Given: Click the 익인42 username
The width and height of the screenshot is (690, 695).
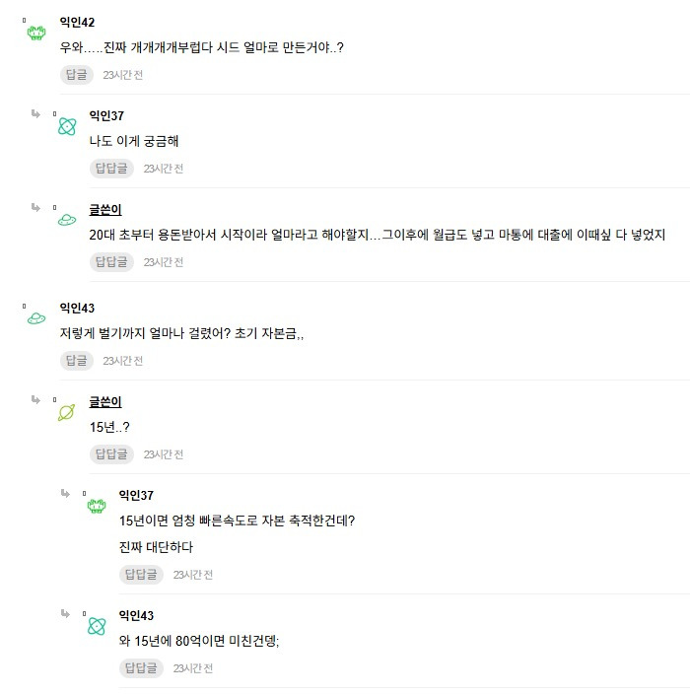Looking at the screenshot, I should click(77, 22).
